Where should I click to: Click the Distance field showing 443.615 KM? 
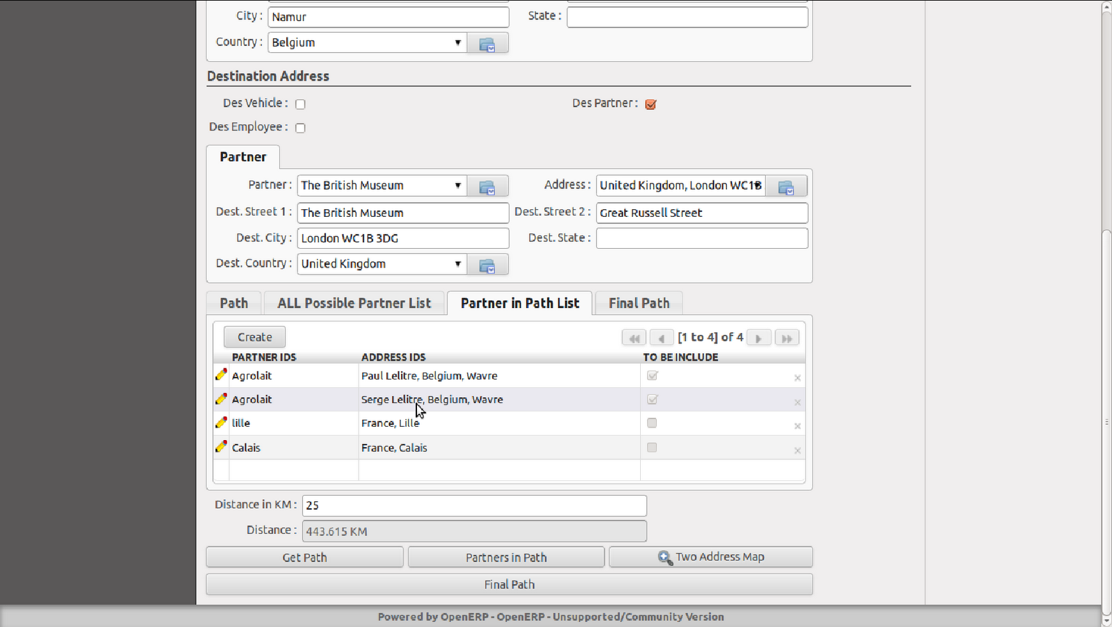[x=475, y=531]
